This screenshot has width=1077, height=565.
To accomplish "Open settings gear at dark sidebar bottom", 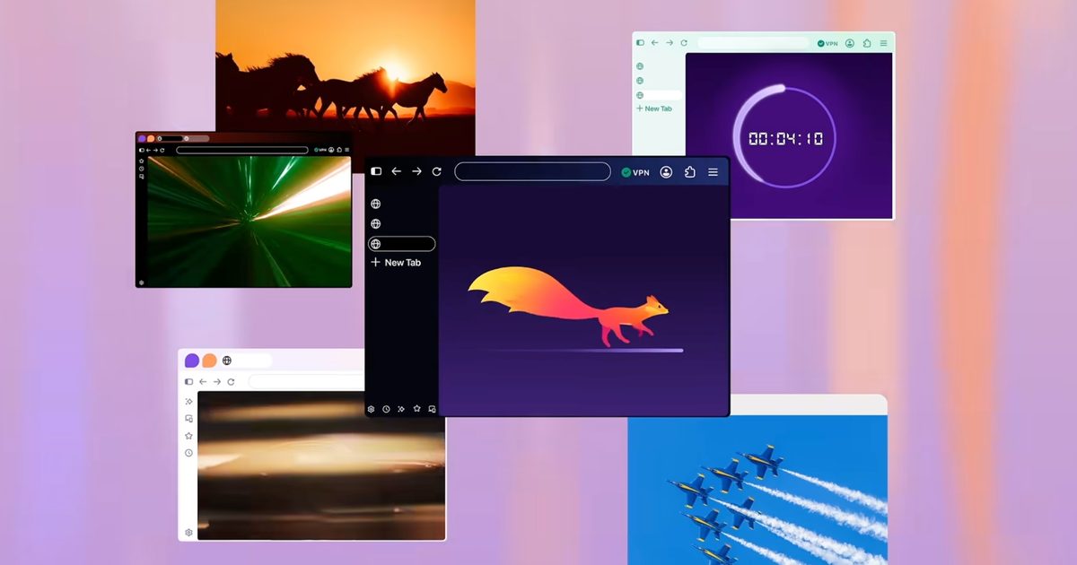I will point(371,409).
